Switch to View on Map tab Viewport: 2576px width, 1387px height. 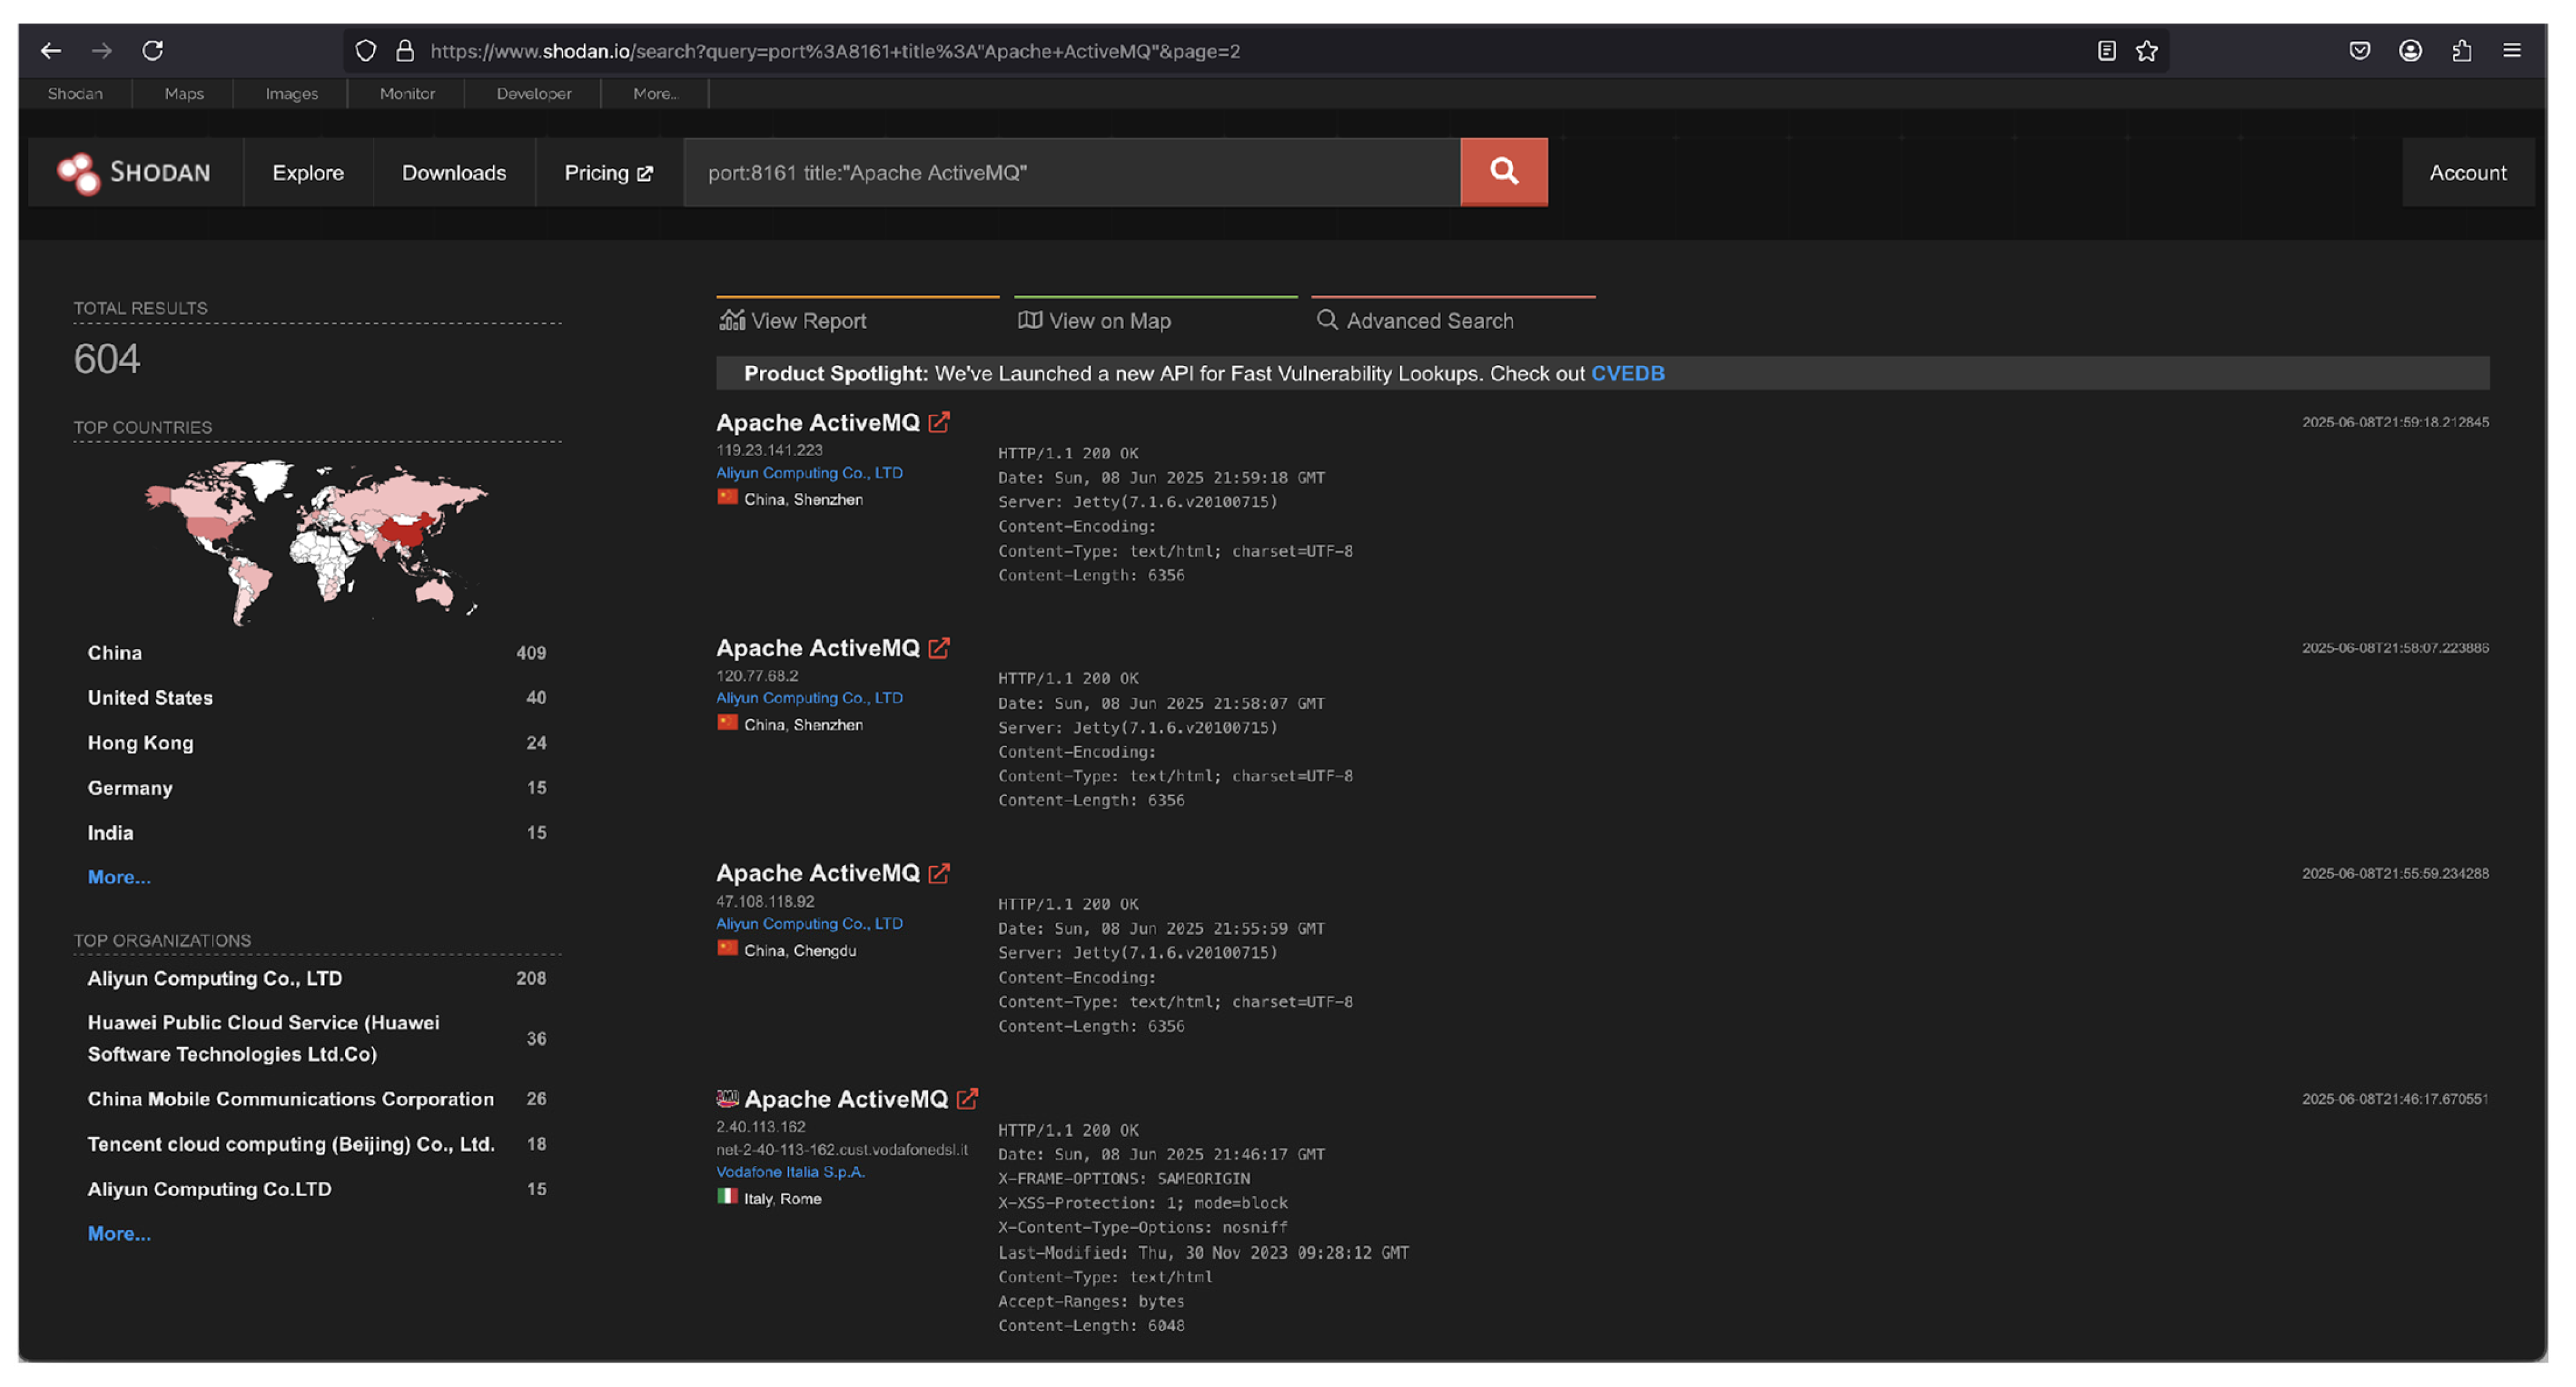tap(1095, 321)
